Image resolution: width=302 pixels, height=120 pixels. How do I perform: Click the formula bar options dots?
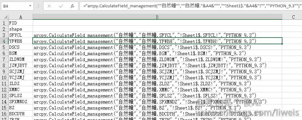tap(38, 6)
